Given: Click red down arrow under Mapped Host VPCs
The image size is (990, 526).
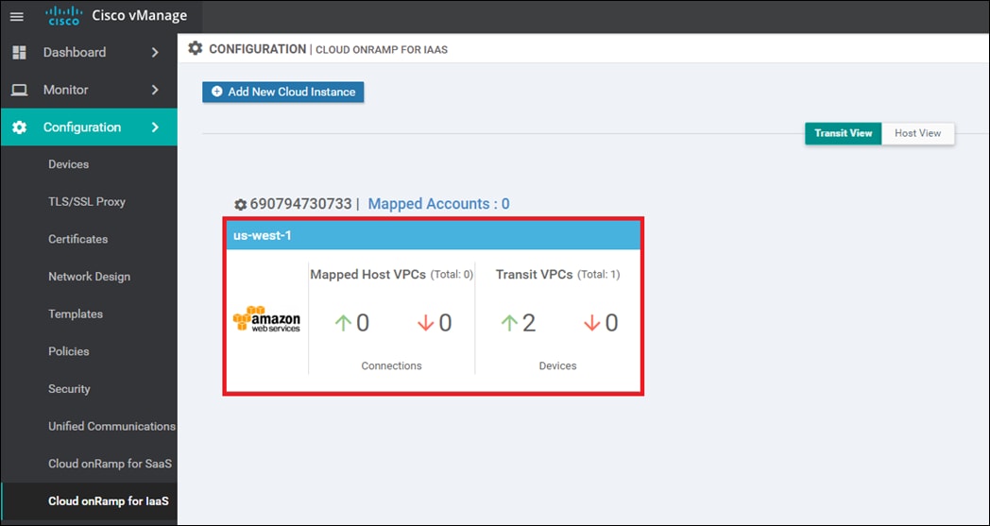Looking at the screenshot, I should (425, 323).
